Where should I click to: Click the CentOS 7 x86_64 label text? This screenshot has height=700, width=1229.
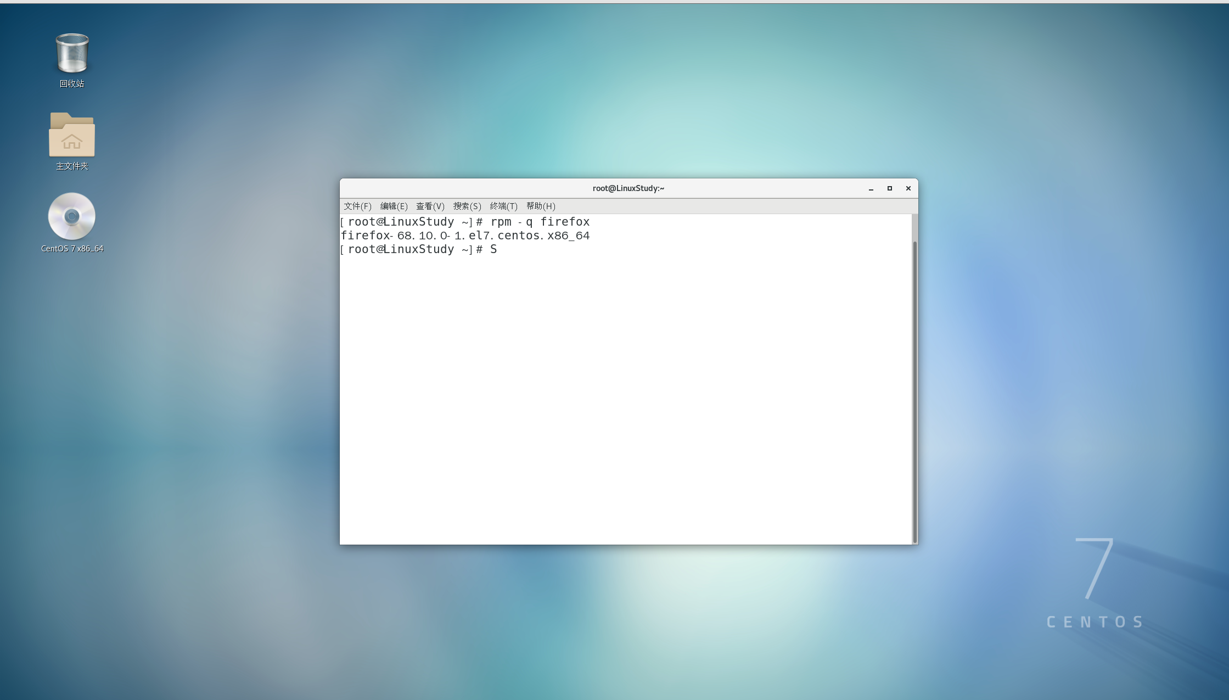pos(72,249)
